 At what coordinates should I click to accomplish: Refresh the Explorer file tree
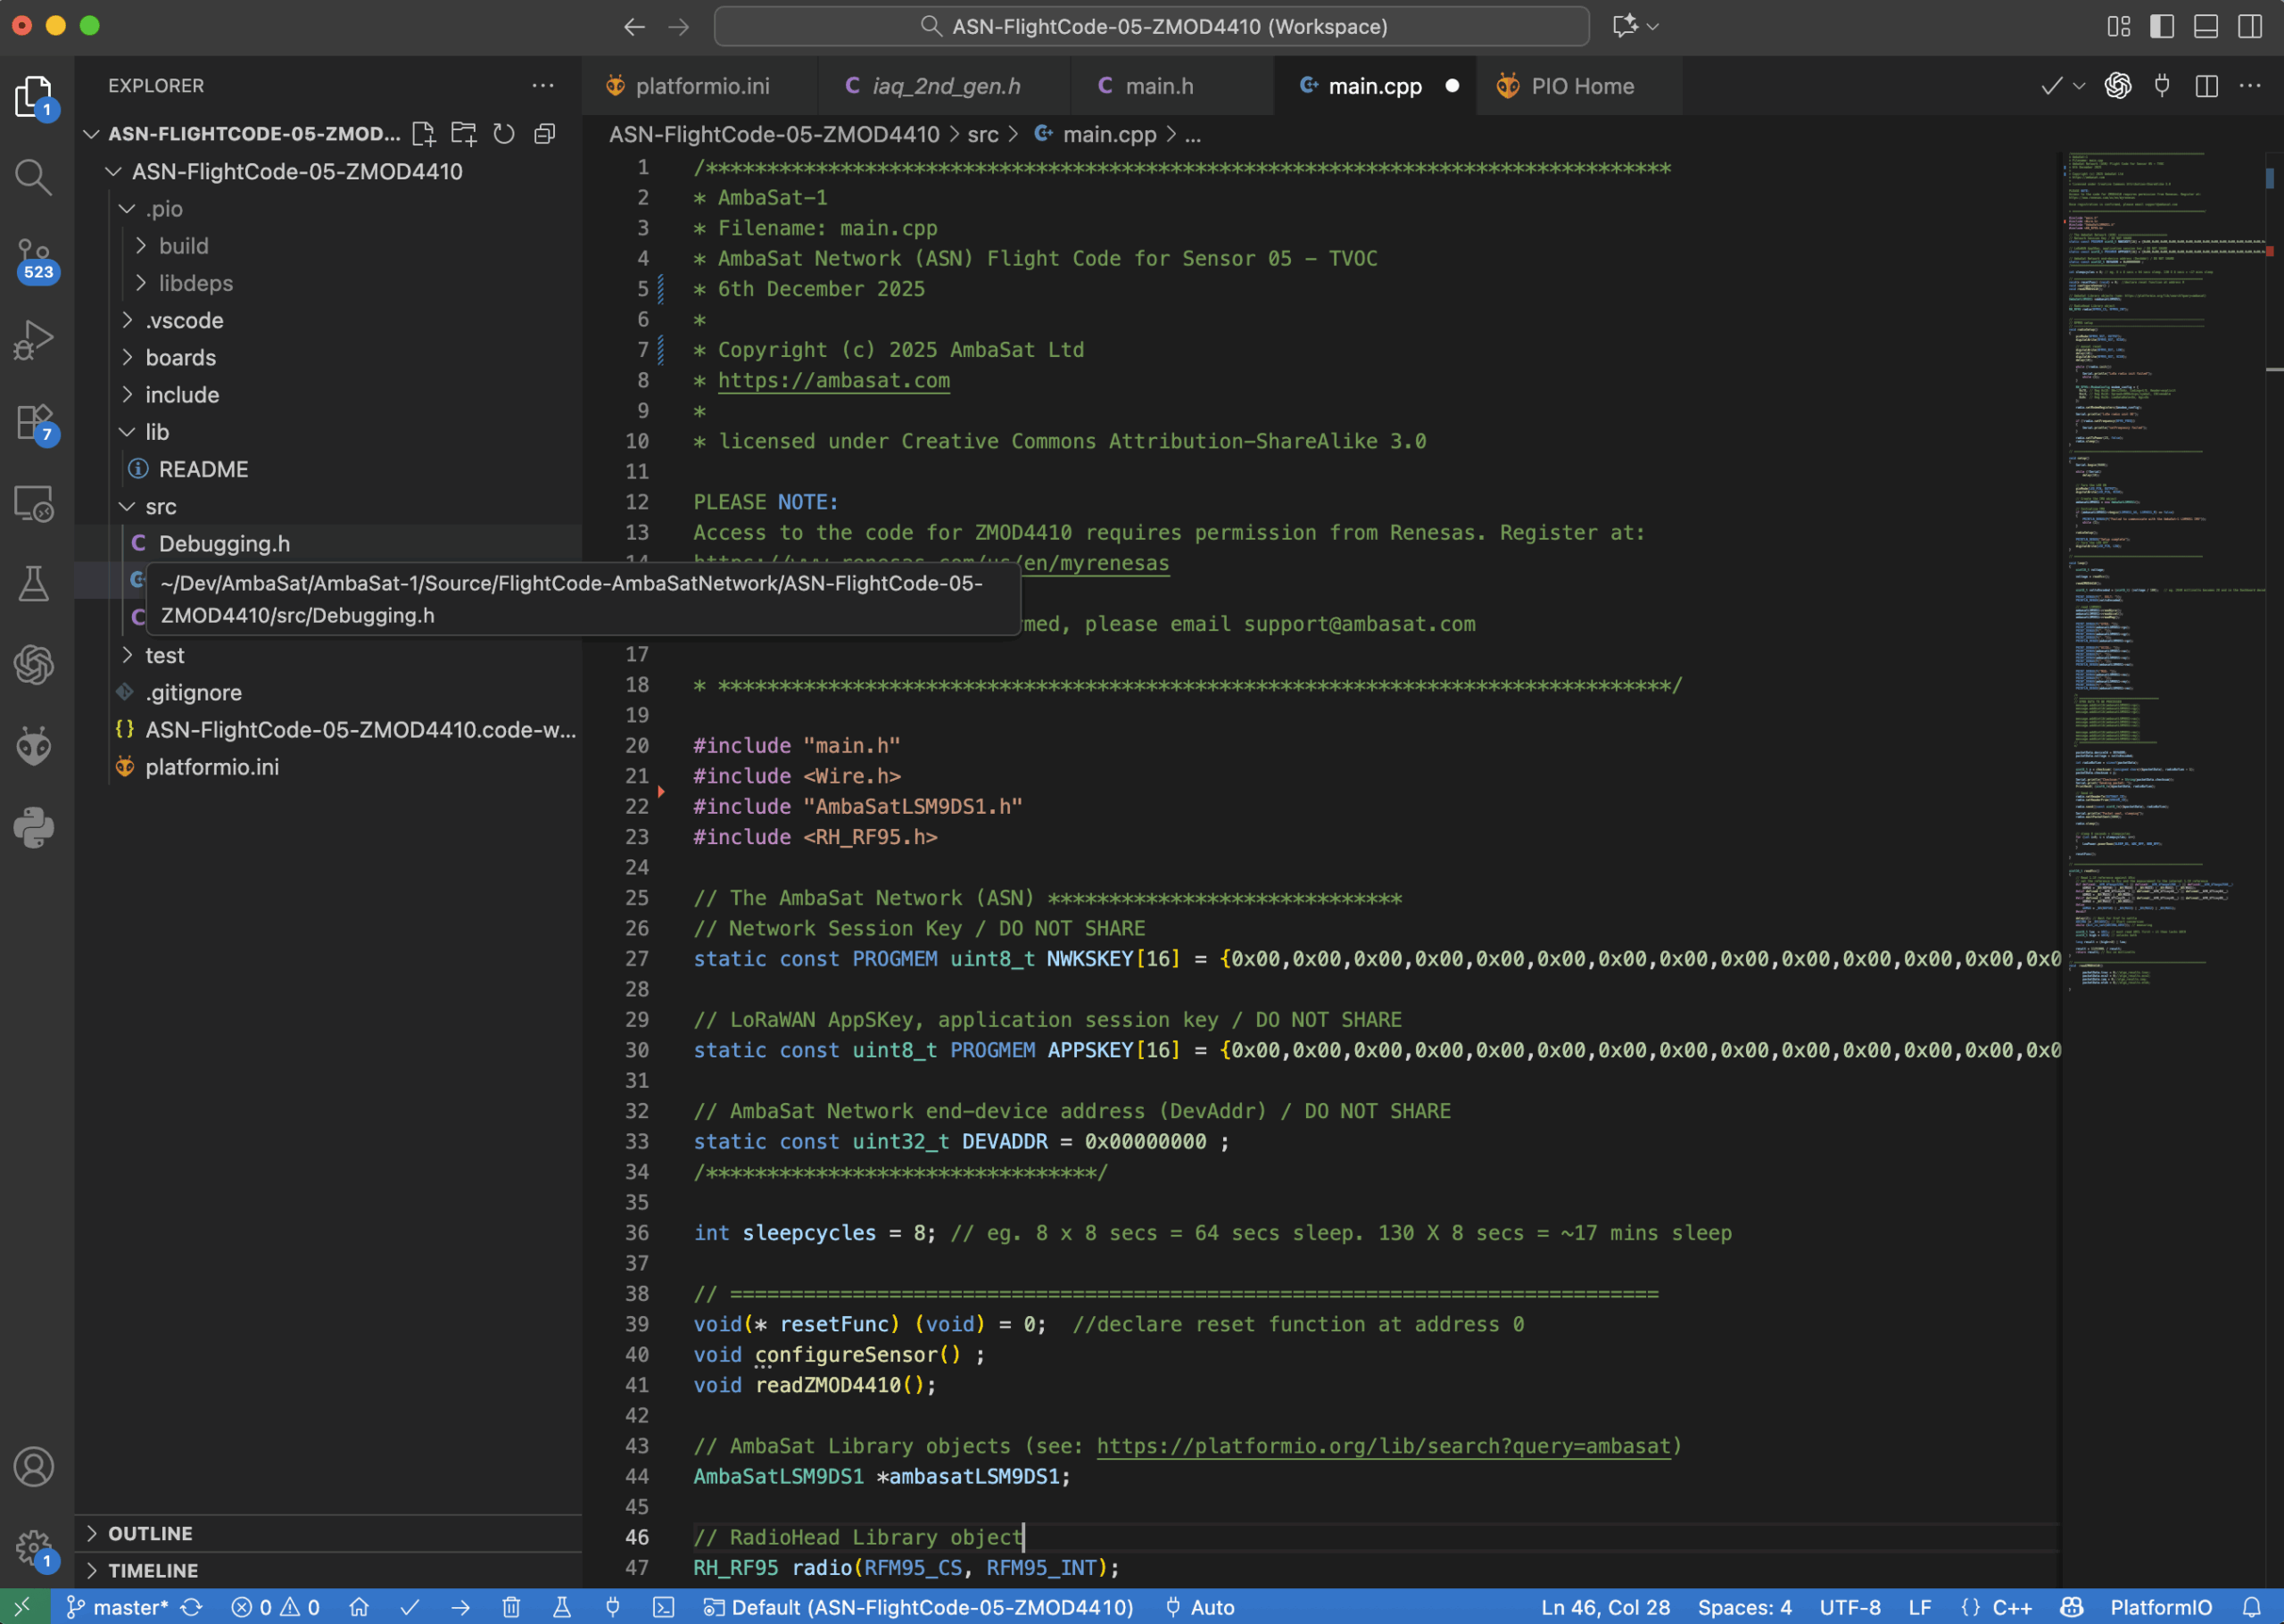click(x=504, y=134)
